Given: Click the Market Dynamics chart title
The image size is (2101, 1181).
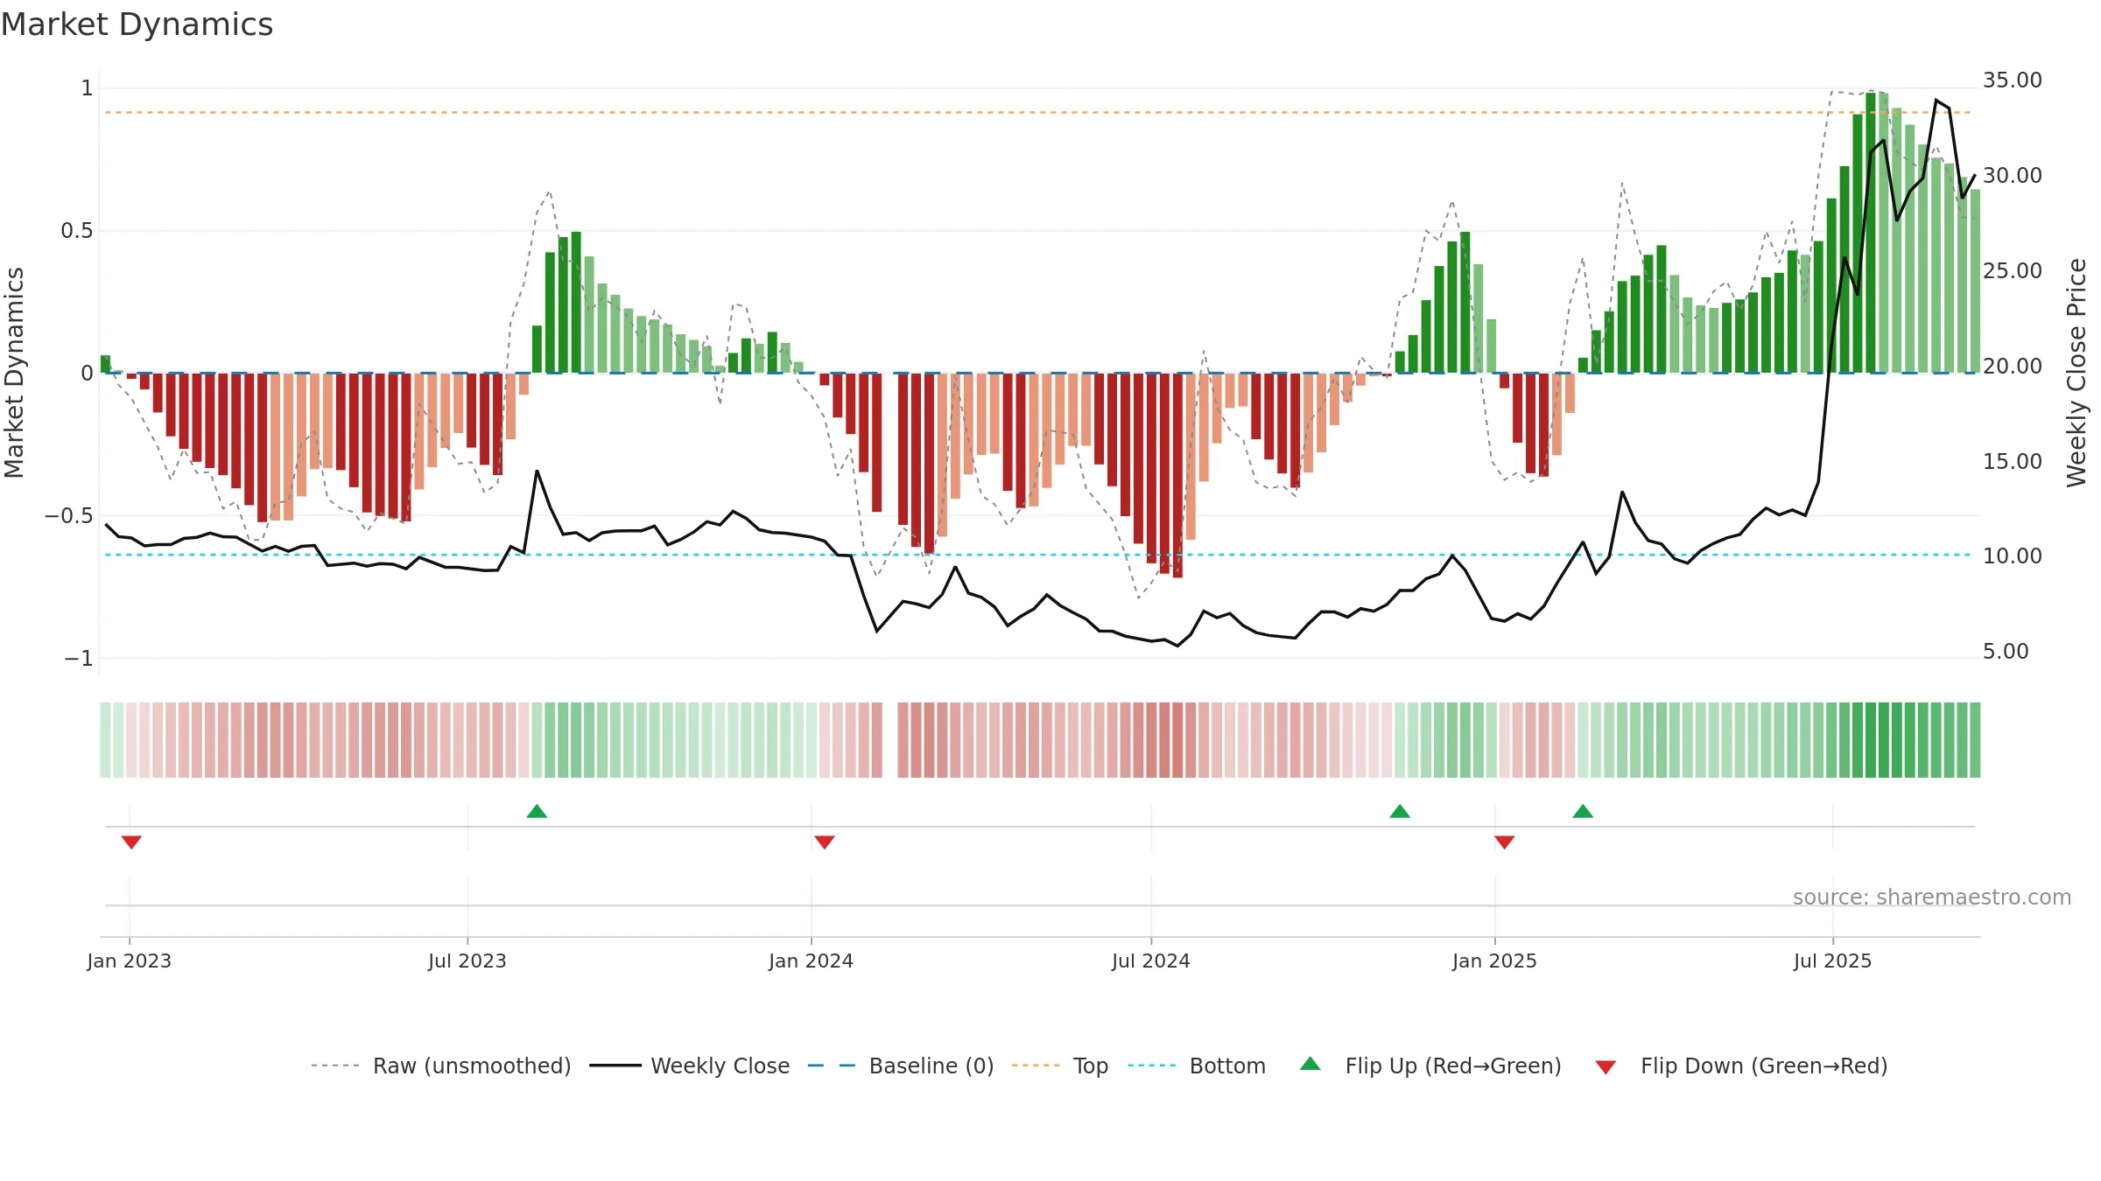Looking at the screenshot, I should tap(137, 24).
